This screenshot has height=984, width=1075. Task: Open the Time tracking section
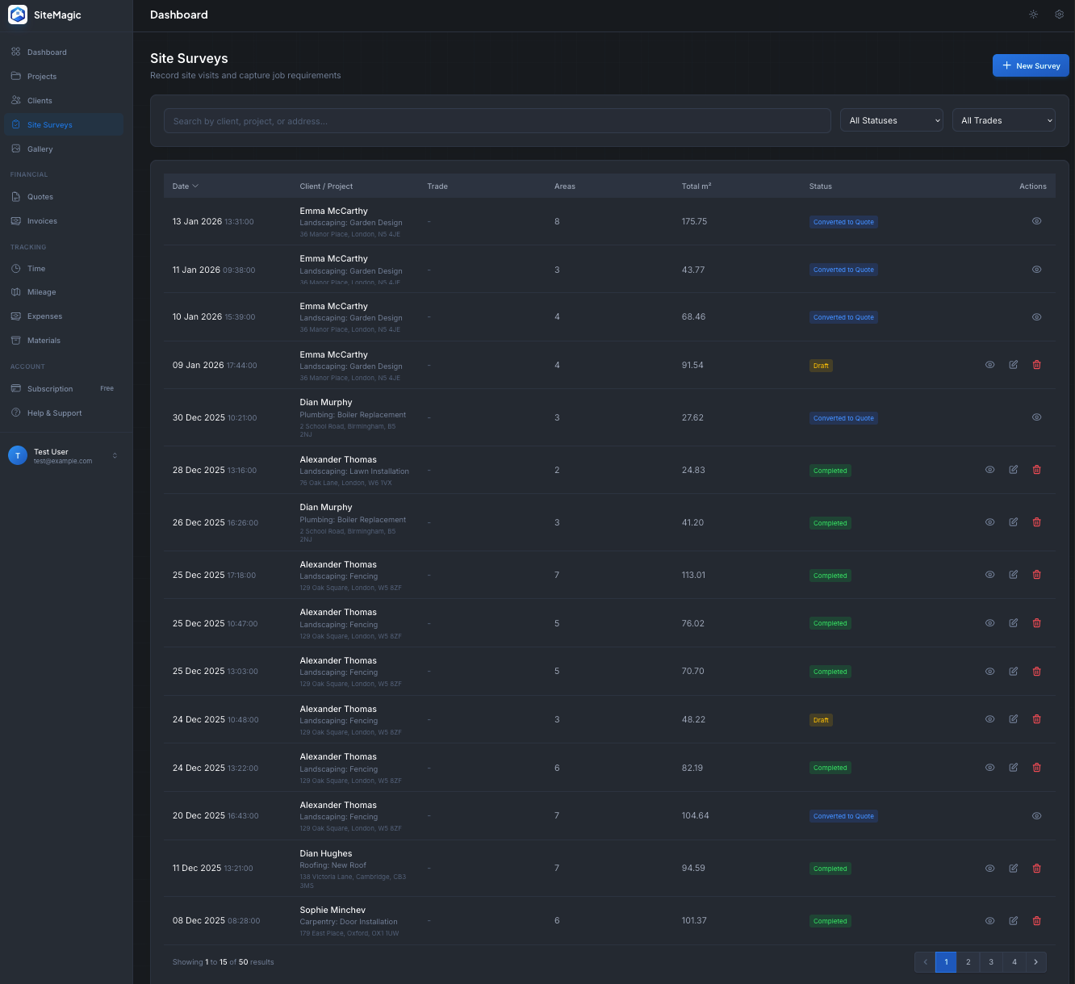click(36, 268)
